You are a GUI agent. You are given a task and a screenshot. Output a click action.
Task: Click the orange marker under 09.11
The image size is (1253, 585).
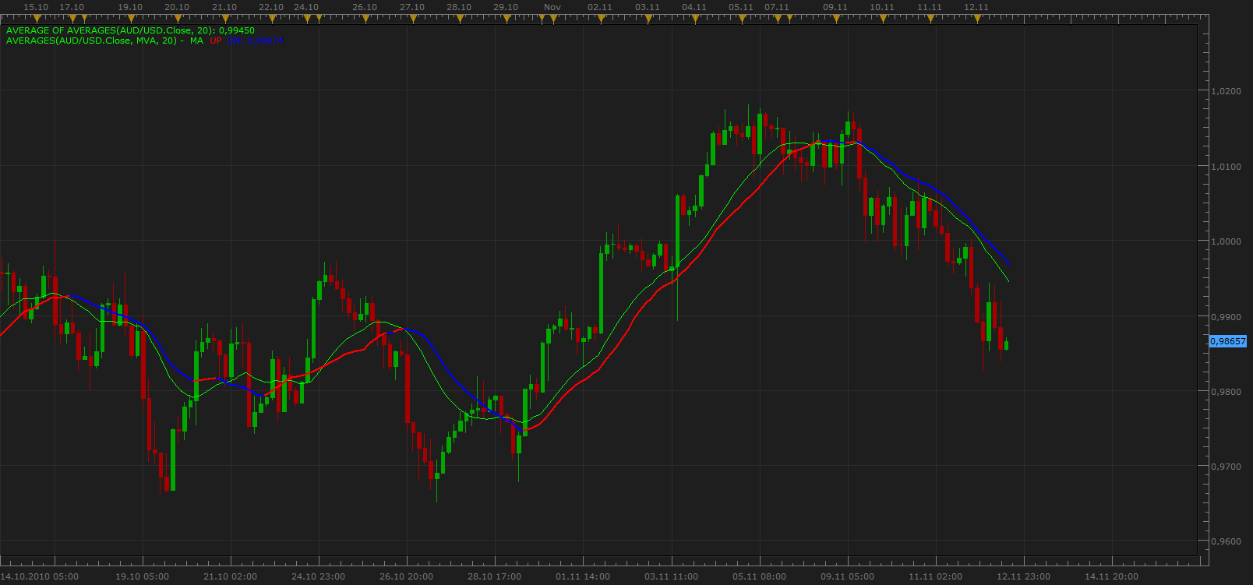(x=835, y=18)
